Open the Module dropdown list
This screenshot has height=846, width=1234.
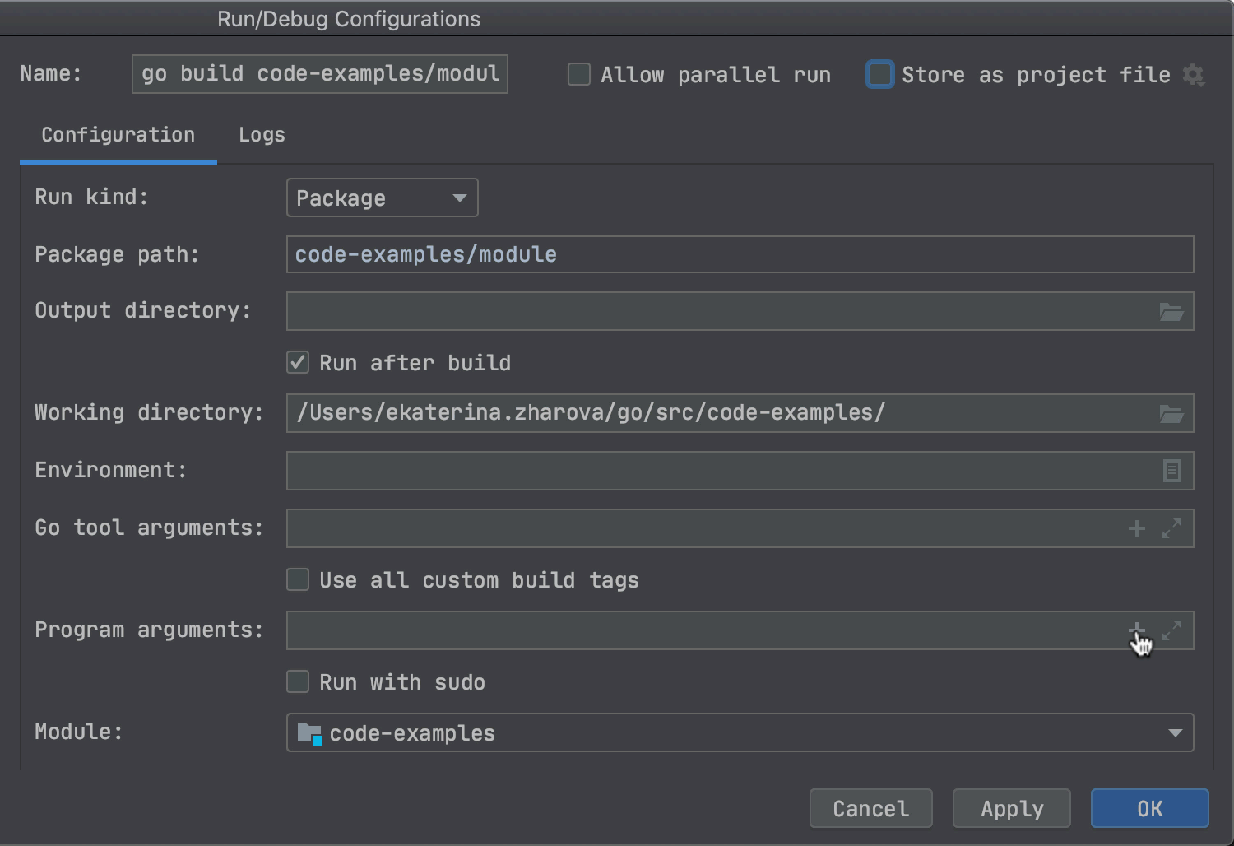click(740, 732)
